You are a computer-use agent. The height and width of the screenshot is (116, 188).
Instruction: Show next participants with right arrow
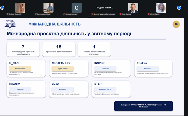click(179, 8)
